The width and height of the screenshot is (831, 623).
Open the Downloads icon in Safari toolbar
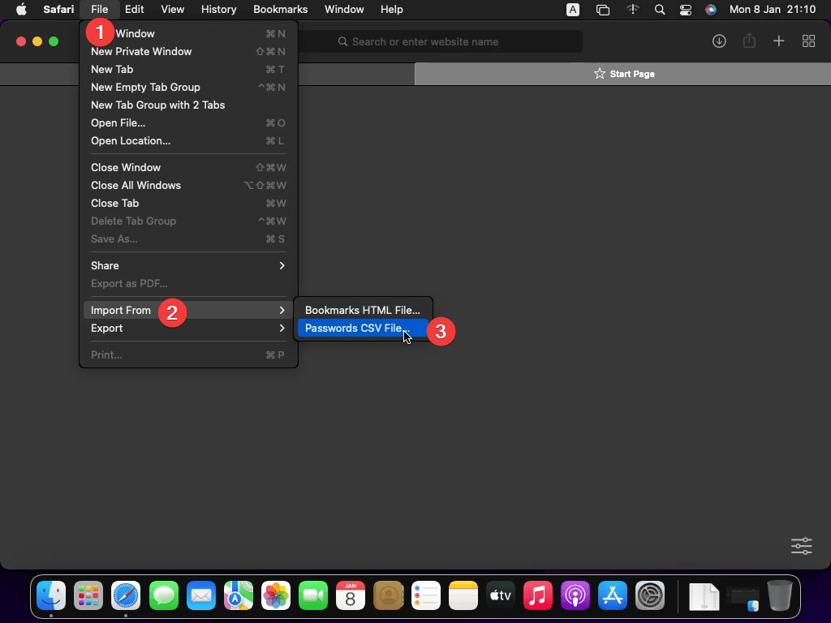pos(719,41)
